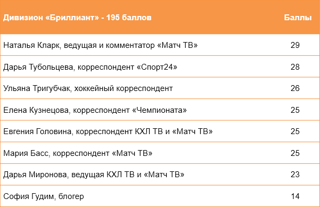Click the score 23 cell
The height and width of the screenshot is (207, 320).
295,175
